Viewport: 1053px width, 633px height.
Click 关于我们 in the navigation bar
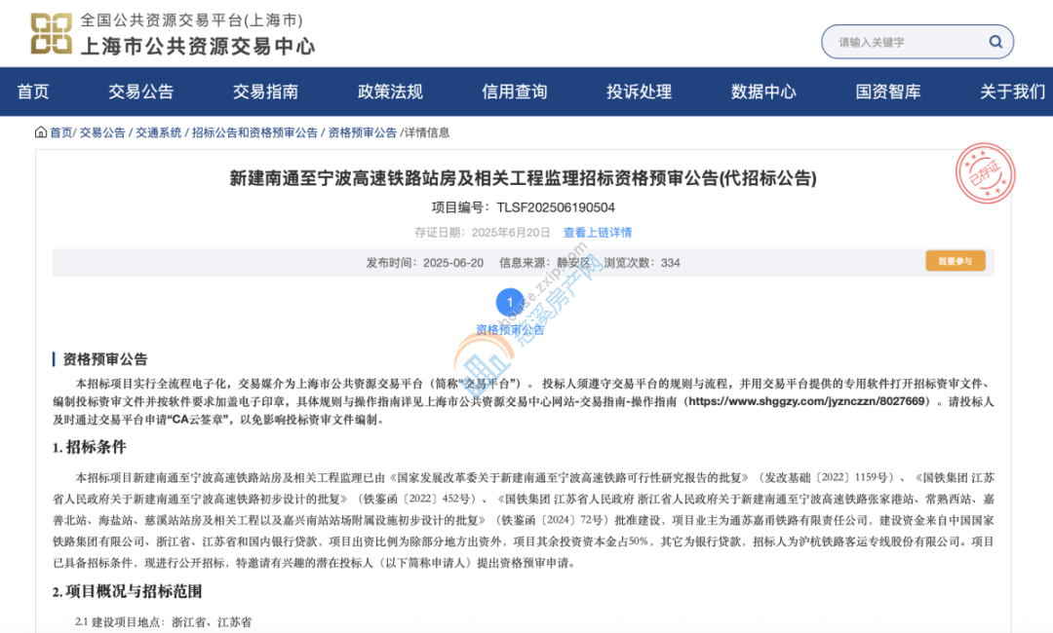pos(1012,92)
